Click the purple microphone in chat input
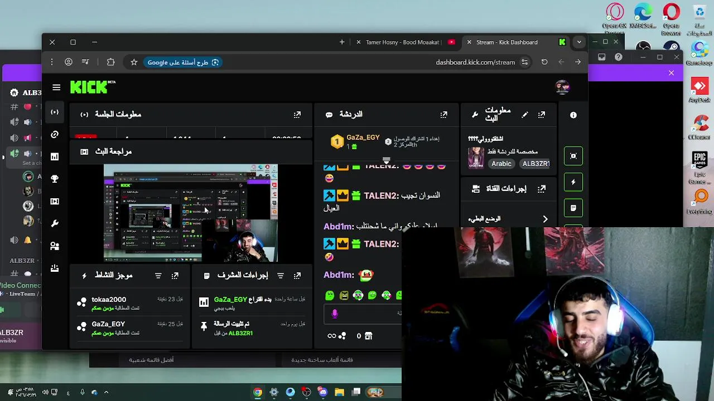Image resolution: width=714 pixels, height=401 pixels. (335, 314)
